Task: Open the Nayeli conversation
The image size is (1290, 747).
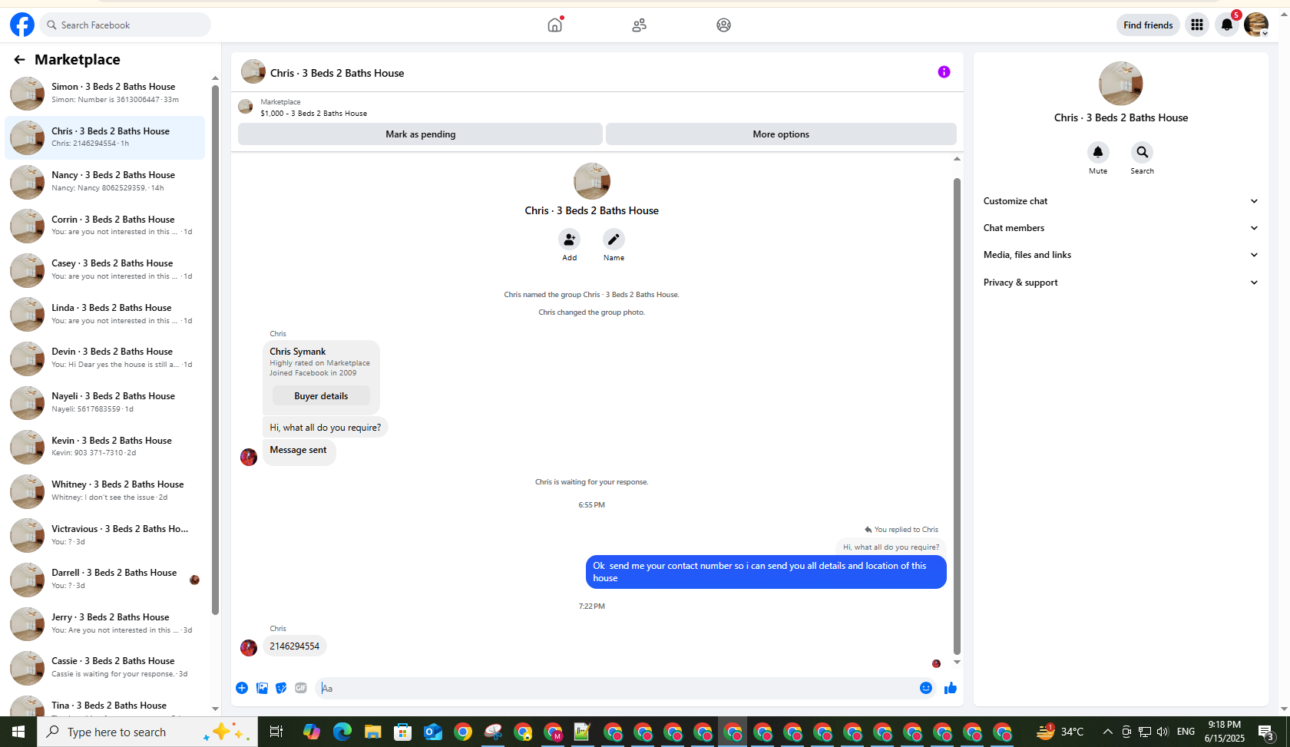Action: pyautogui.click(x=105, y=402)
